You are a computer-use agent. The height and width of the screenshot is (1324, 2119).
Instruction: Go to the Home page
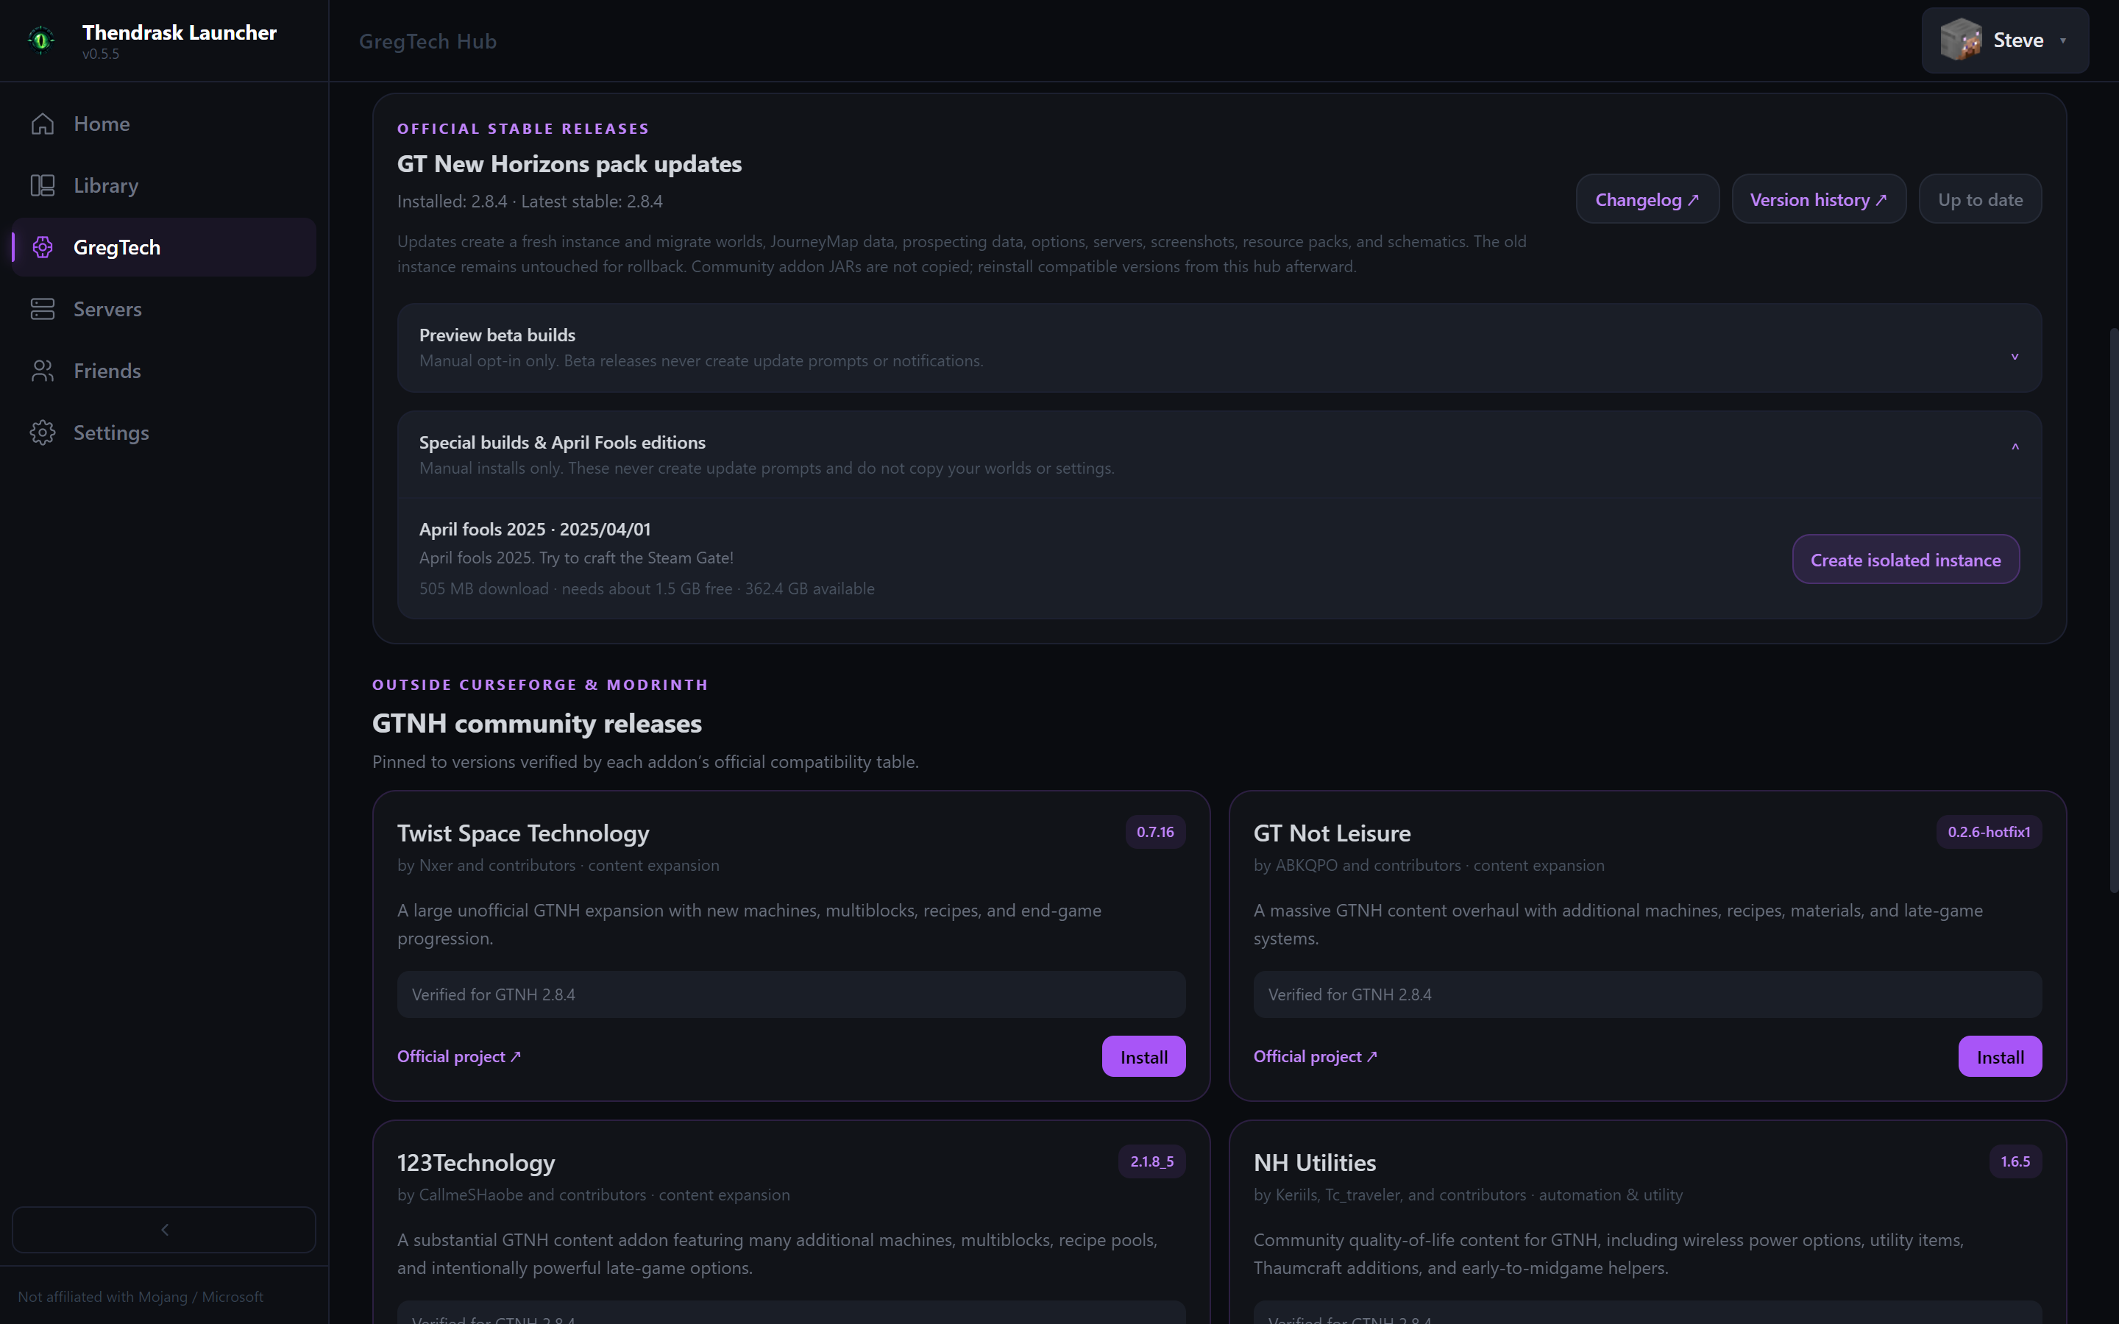[x=164, y=124]
